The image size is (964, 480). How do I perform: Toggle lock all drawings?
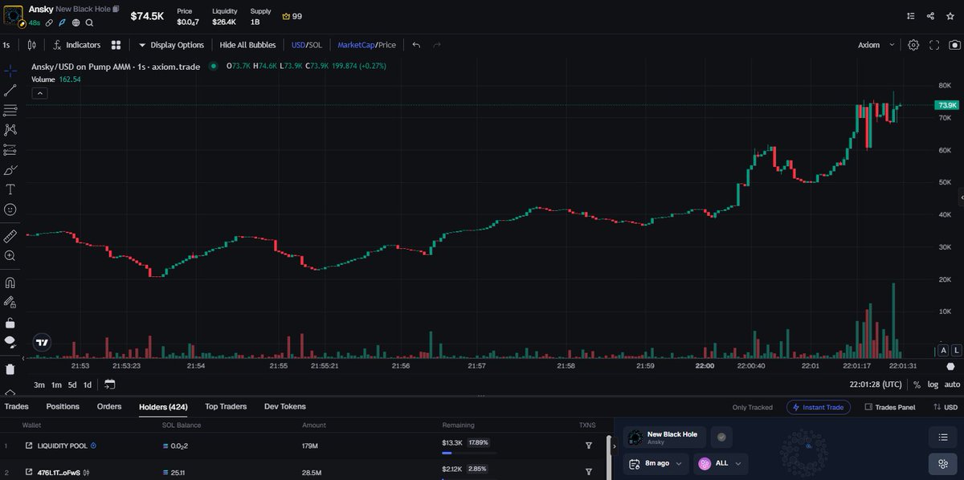(x=10, y=323)
